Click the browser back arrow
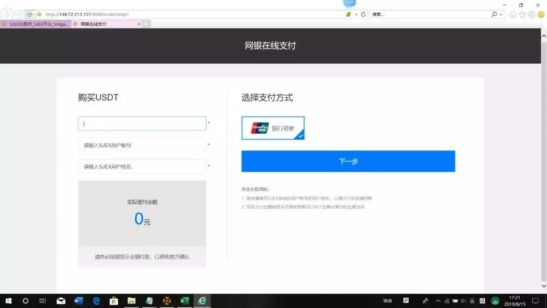The height and width of the screenshot is (308, 547). click(8, 14)
